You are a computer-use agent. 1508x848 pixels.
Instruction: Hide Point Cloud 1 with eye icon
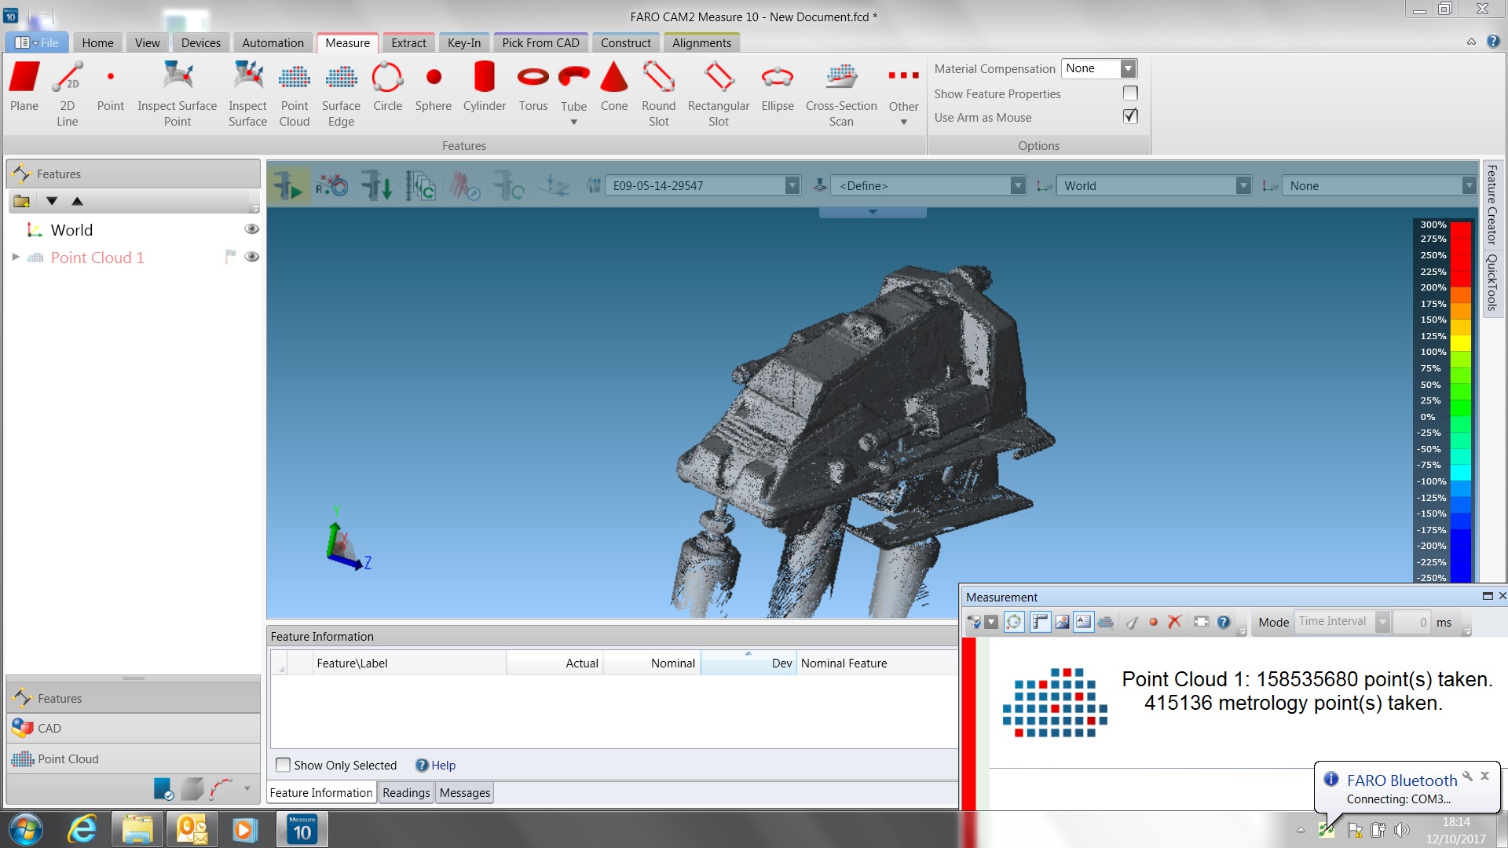click(251, 257)
